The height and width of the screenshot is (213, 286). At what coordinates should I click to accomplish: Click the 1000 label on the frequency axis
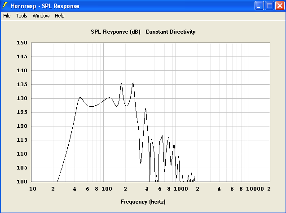coord(181,189)
